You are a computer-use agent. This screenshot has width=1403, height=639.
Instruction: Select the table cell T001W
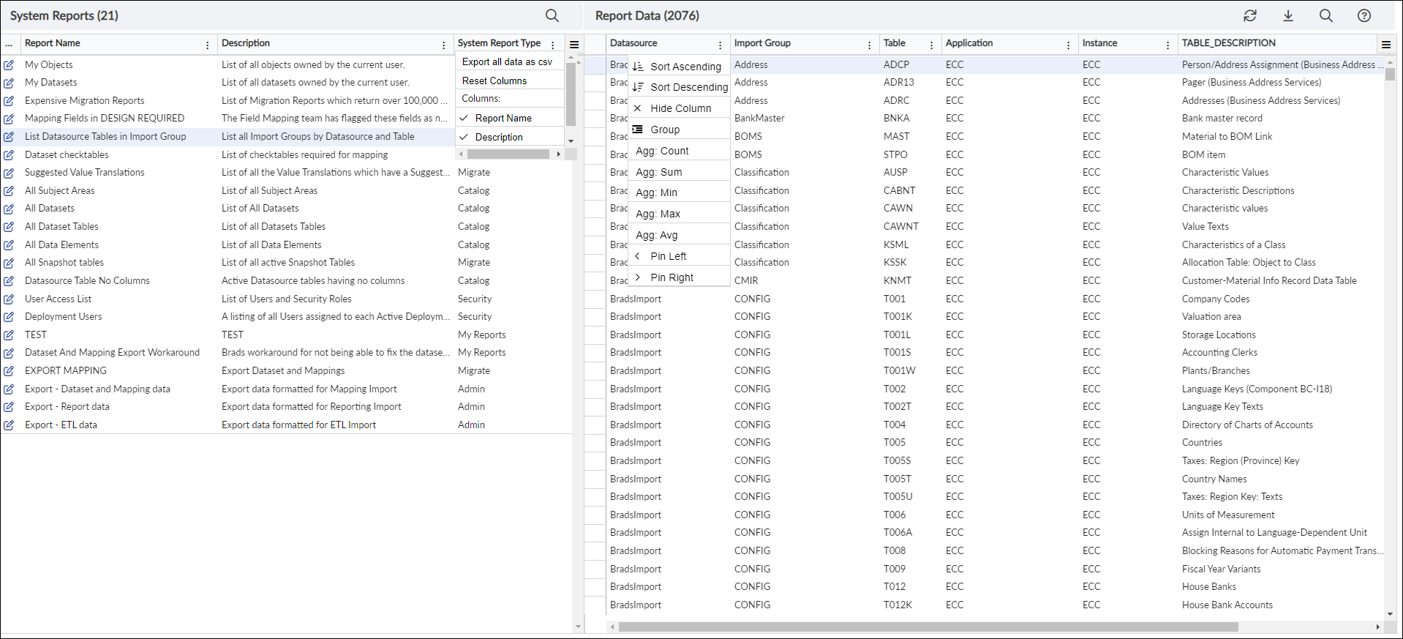tap(900, 370)
